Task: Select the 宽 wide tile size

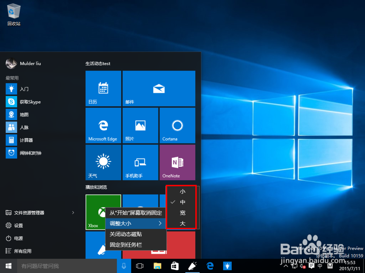Action: click(182, 213)
